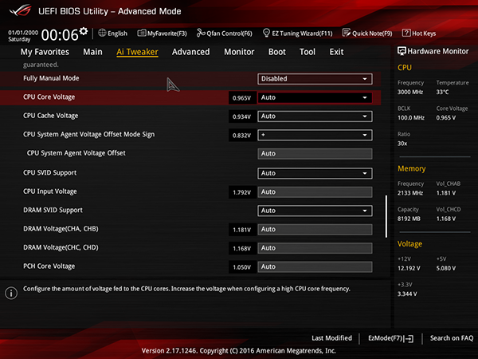This screenshot has height=359, width=478.
Task: Click the 0.965V value beside CPU Core Voltage
Action: 242,98
